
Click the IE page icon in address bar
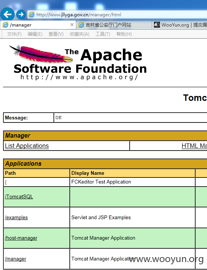pos(31,14)
